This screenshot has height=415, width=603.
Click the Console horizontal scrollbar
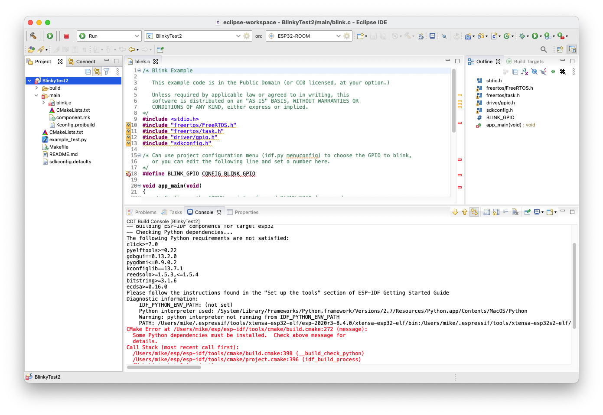point(164,367)
